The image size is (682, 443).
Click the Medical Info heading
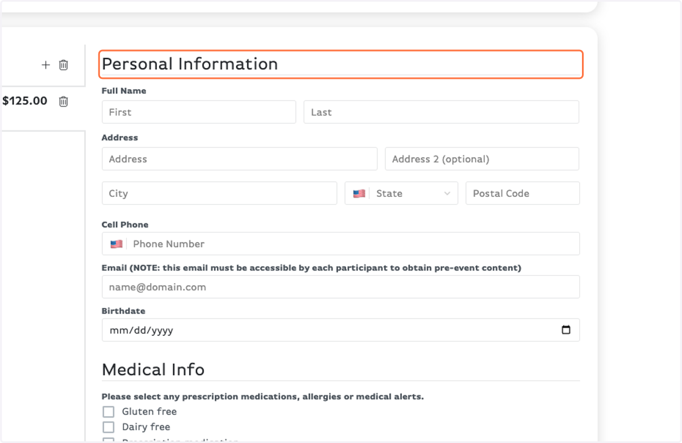coord(153,370)
